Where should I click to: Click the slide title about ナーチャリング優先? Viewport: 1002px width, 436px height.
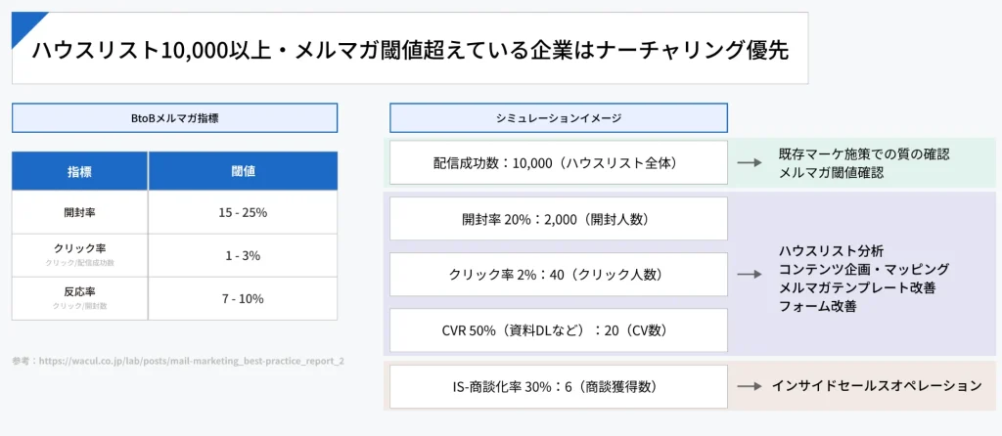[409, 49]
